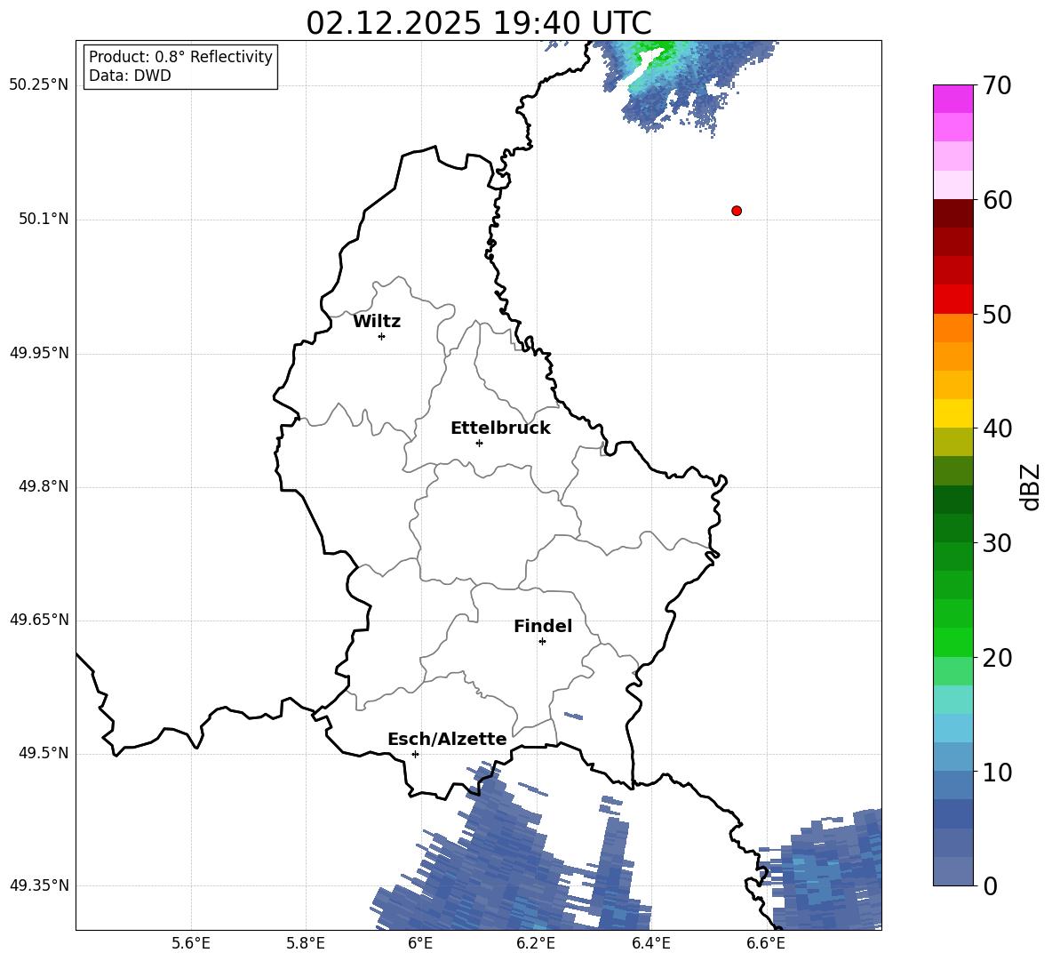Click the 49.35°N latitude label
Image resolution: width=1052 pixels, height=961 pixels.
tap(39, 885)
